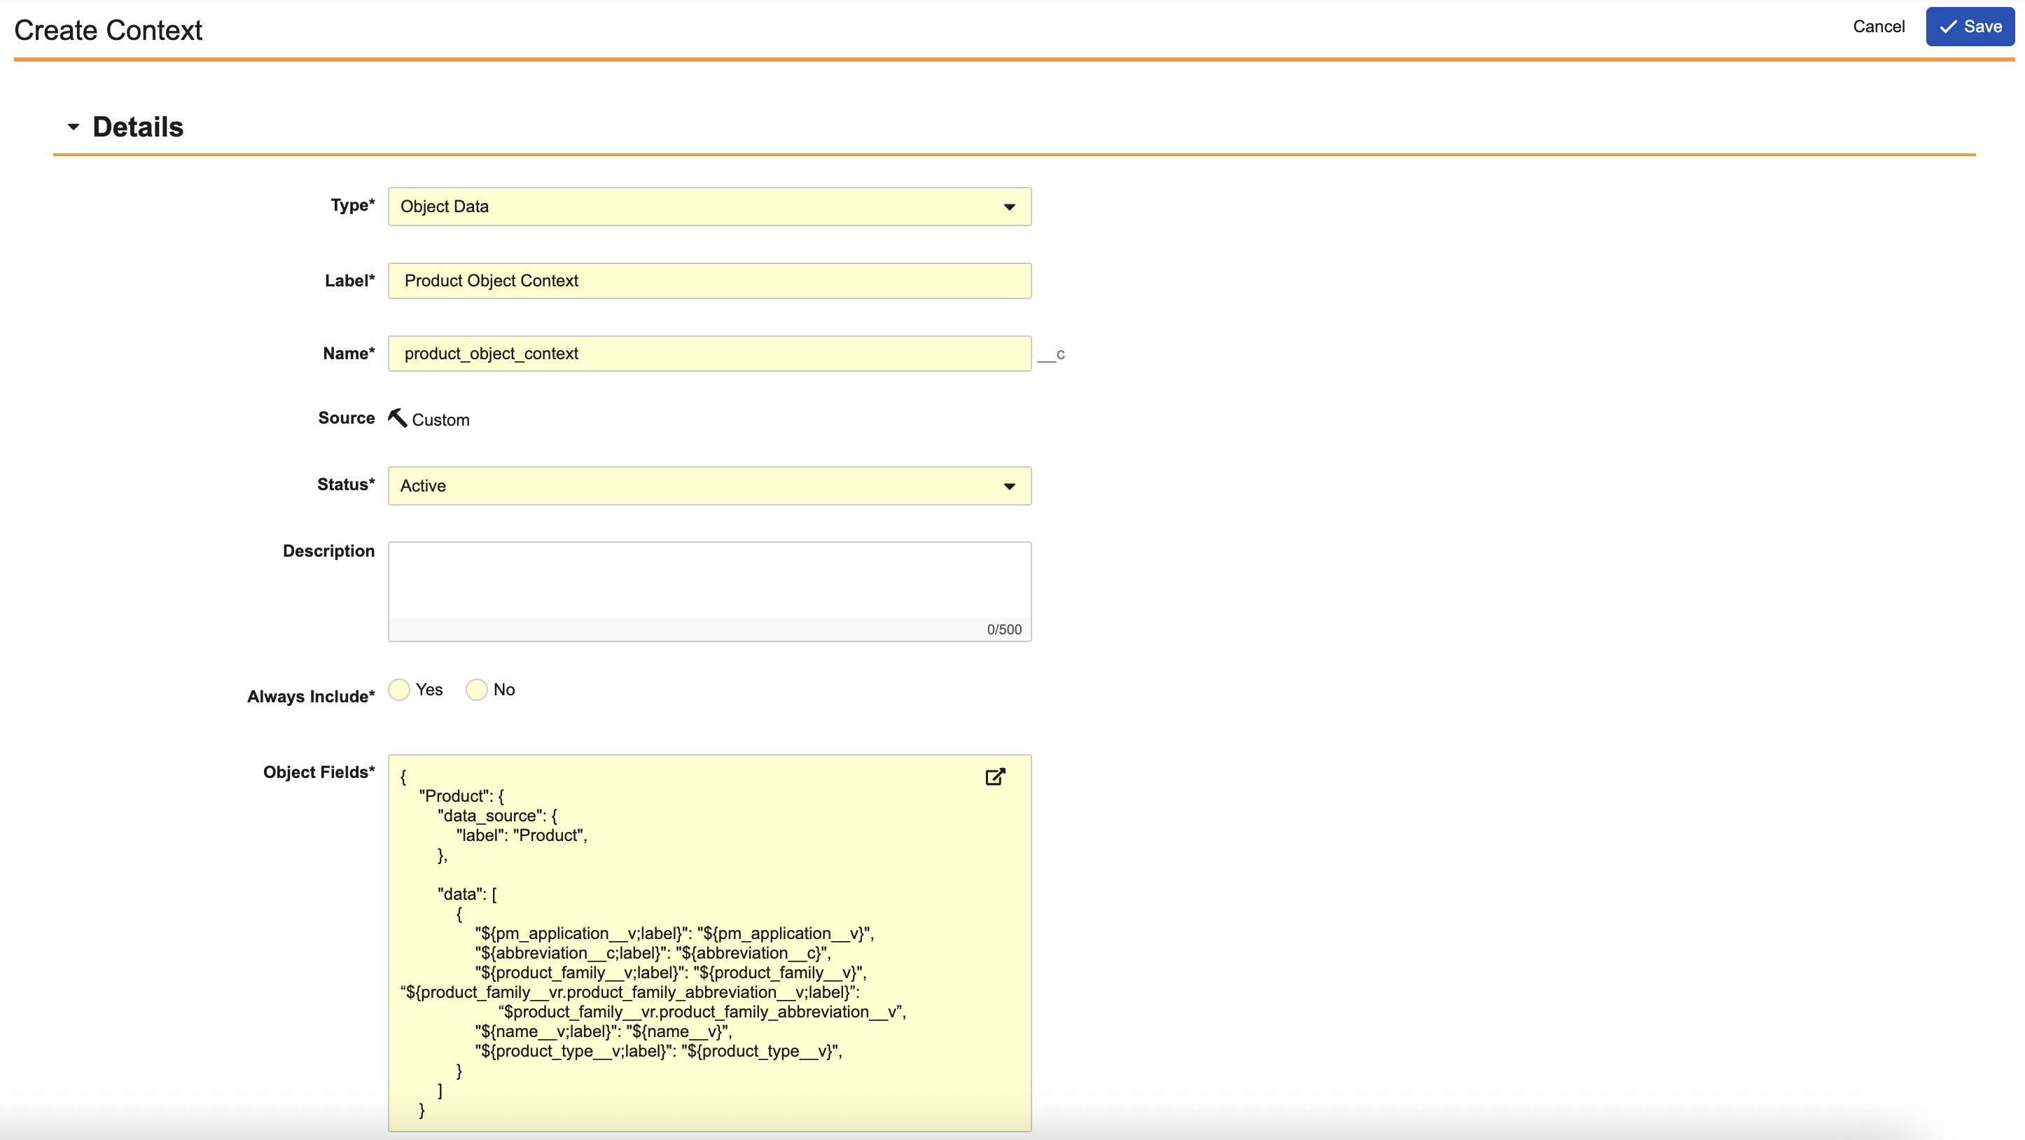Click into the Name field product_object_context
This screenshot has width=2025, height=1140.
tap(709, 354)
